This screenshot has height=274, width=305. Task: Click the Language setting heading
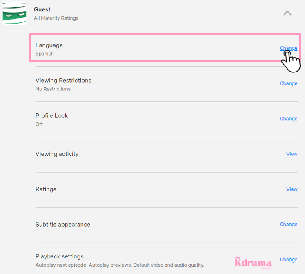point(49,45)
